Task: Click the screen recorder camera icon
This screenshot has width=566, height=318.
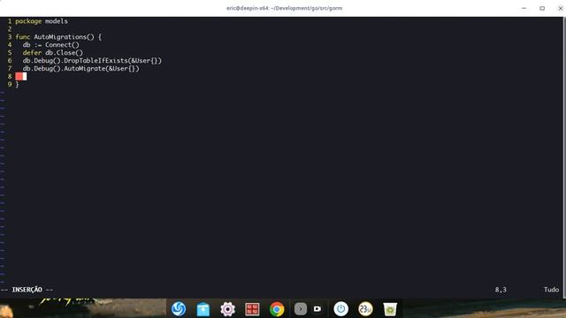Action: [x=317, y=309]
